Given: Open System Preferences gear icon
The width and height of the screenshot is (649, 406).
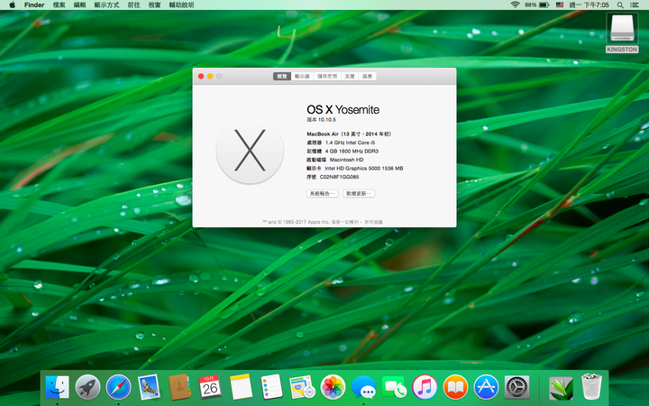Looking at the screenshot, I should (x=516, y=387).
